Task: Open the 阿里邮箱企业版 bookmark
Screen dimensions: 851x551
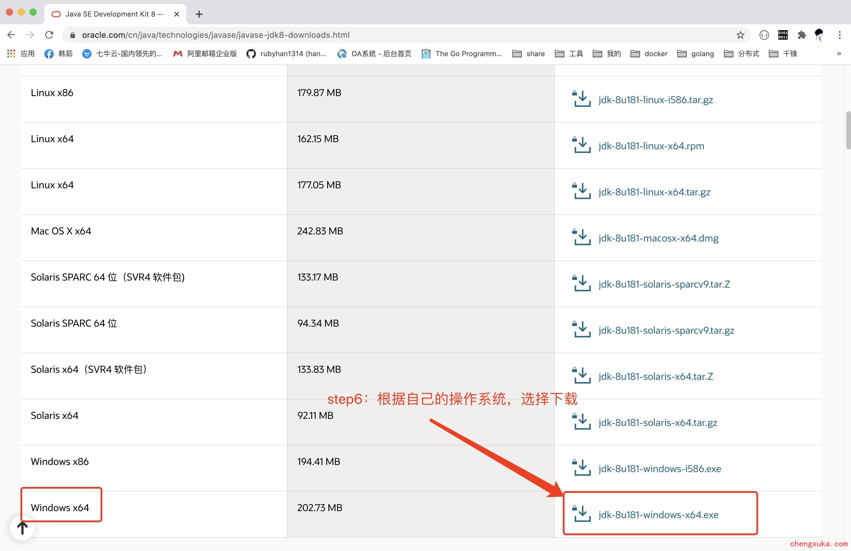Action: [x=205, y=54]
